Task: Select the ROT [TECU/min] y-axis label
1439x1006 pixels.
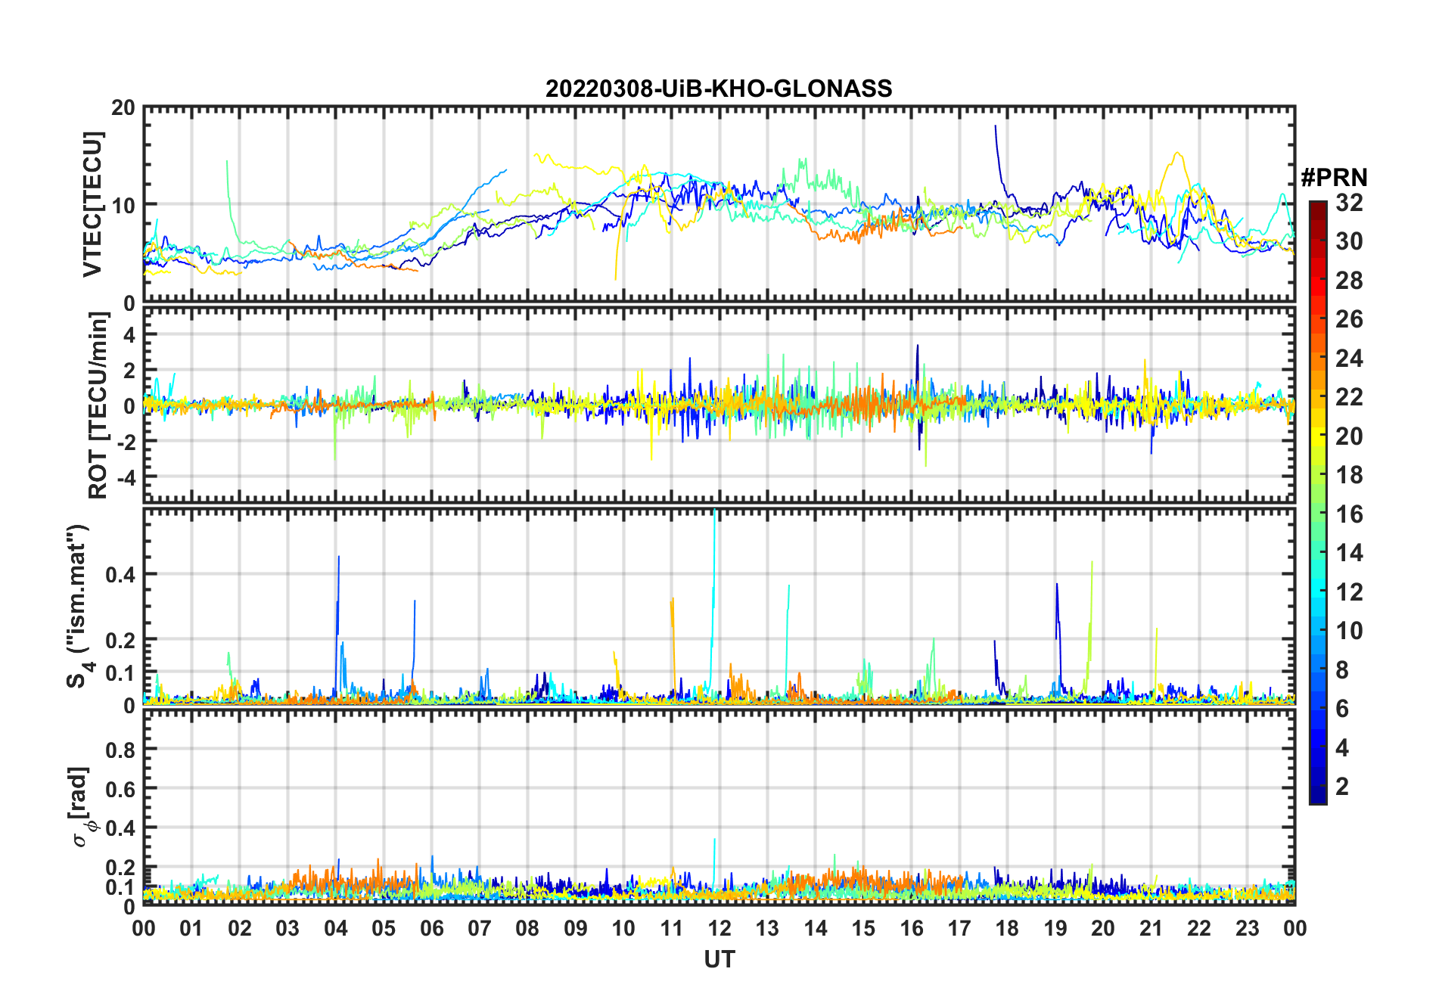Action: (x=98, y=405)
